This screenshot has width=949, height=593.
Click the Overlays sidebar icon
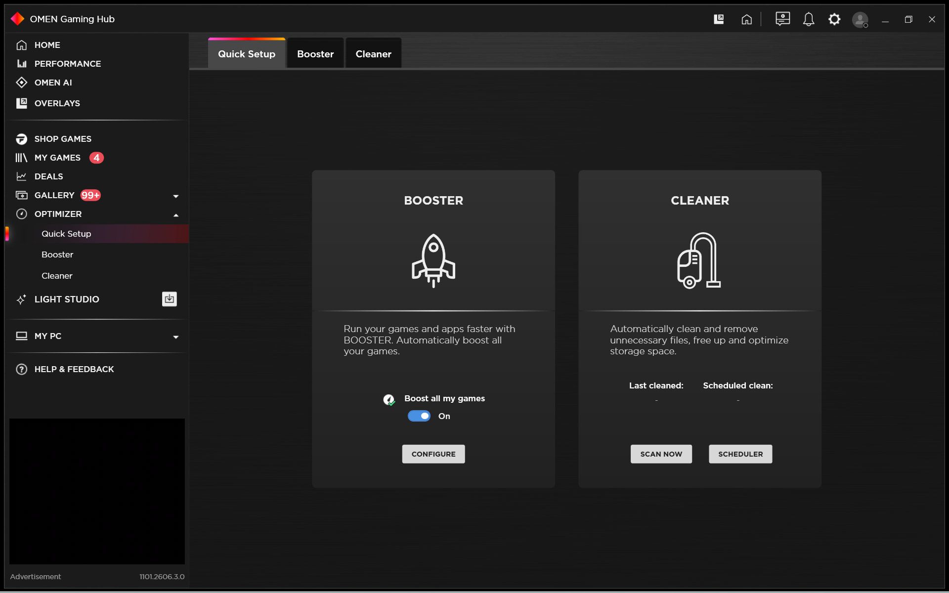[21, 103]
